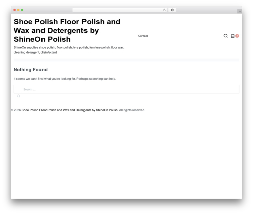Viewport: 253px width, 214px height.
Task: Minimize window with yellow button
Action: tap(18, 10)
